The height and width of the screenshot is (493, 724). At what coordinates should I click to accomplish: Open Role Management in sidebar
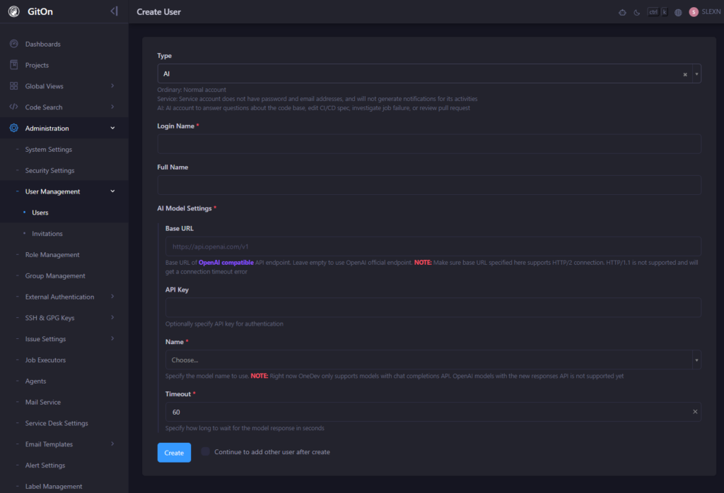(52, 255)
